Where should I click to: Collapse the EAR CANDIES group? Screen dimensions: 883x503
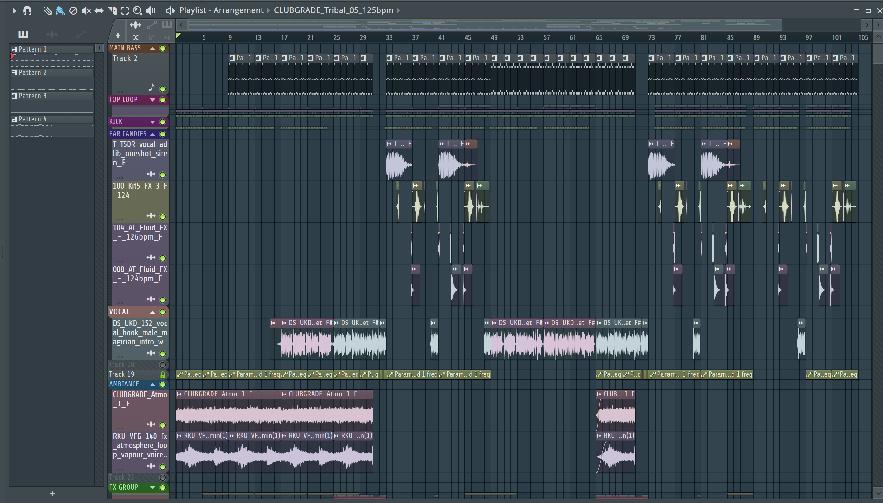click(x=152, y=134)
